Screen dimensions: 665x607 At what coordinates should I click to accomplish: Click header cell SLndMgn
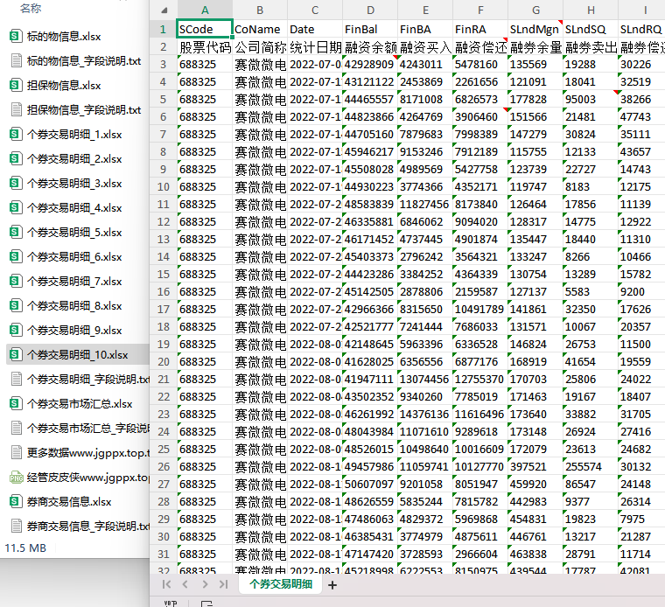pos(535,29)
